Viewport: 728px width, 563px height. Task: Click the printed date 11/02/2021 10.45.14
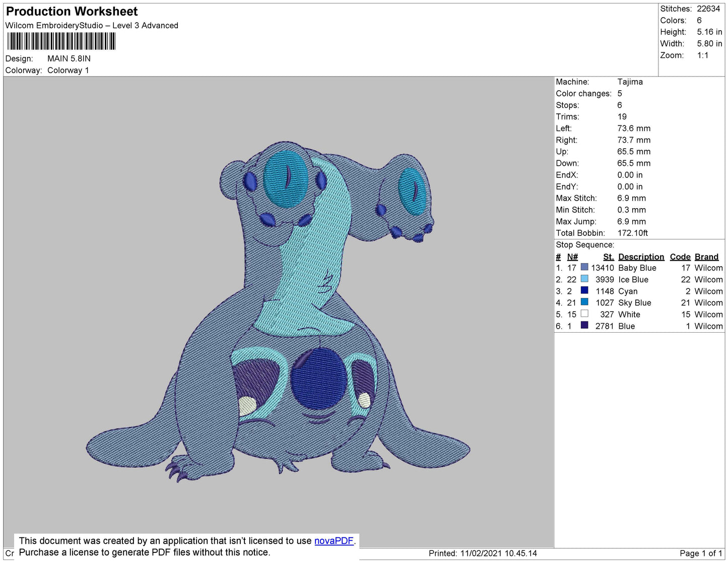pyautogui.click(x=498, y=553)
